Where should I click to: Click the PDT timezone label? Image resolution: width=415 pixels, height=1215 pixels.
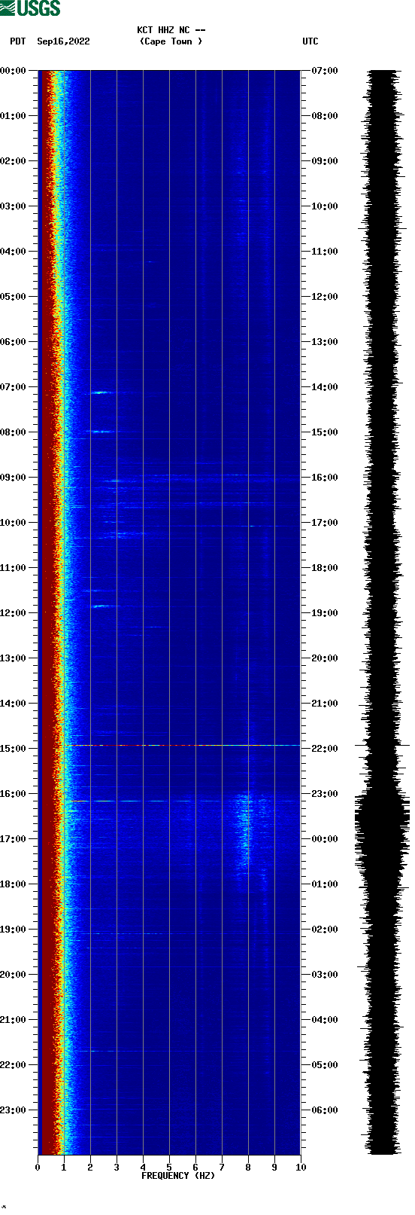pos(17,41)
